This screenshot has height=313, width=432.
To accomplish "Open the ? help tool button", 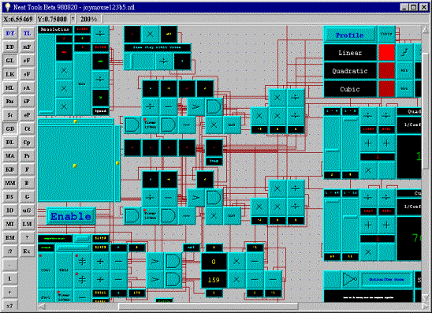I will click(27, 238).
